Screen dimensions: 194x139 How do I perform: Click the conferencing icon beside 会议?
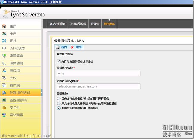tap(4, 78)
